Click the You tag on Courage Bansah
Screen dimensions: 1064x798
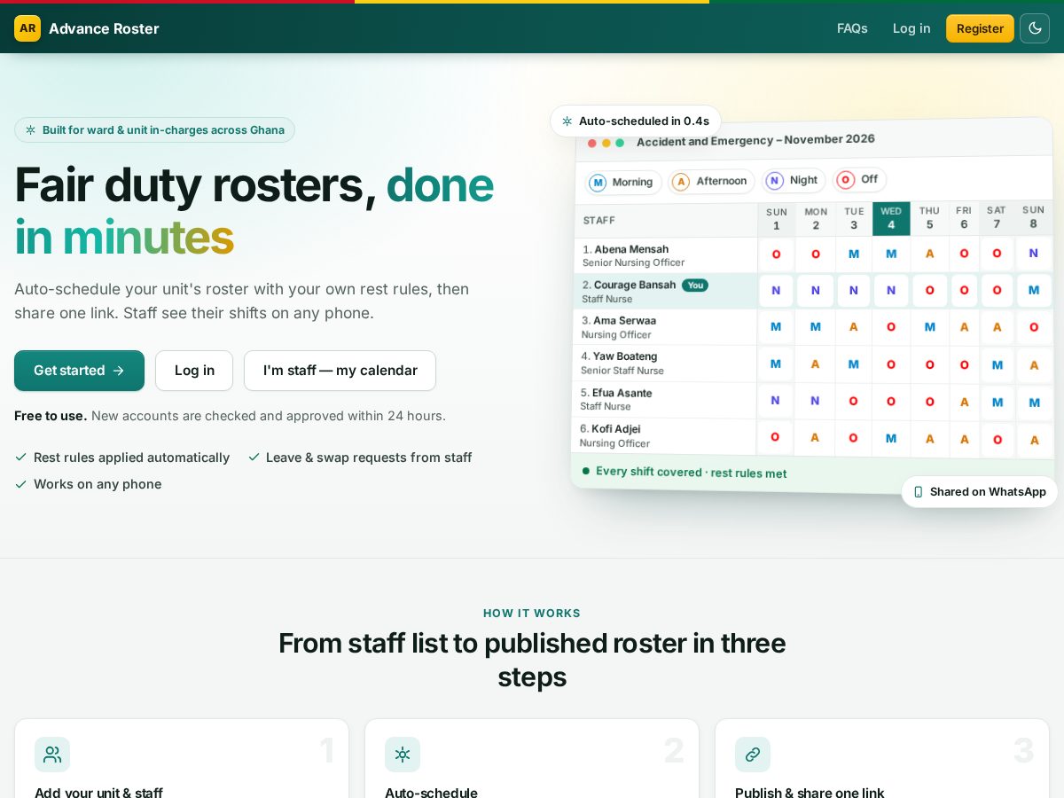point(695,286)
